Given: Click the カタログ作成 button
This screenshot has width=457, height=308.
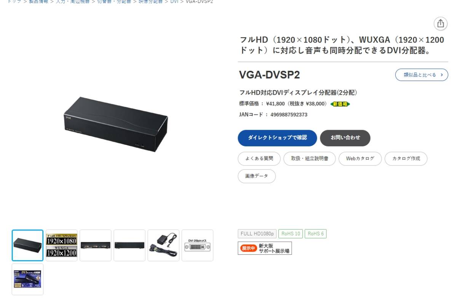Looking at the screenshot, I should (406, 159).
